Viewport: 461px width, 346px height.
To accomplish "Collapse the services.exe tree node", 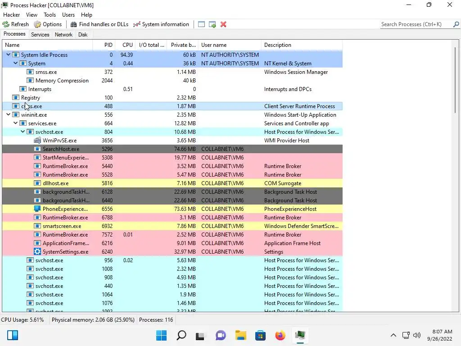I will pos(16,123).
